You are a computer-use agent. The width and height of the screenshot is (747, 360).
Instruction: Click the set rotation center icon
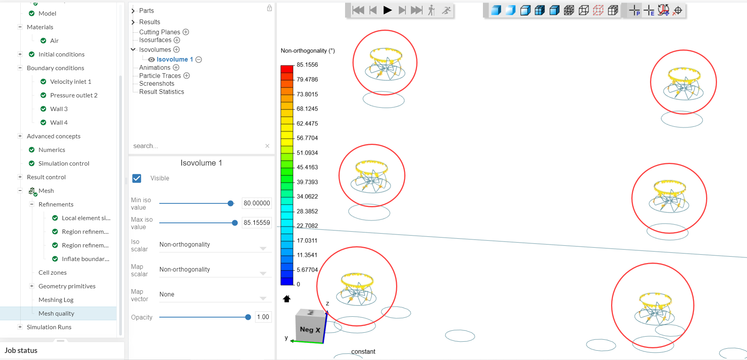click(678, 11)
